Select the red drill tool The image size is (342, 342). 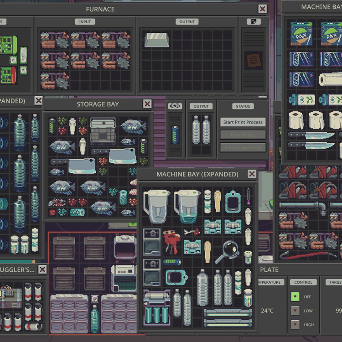(172, 242)
